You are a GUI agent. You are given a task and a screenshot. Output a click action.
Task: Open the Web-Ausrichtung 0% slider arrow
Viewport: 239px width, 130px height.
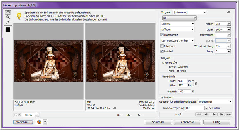coord(229,46)
